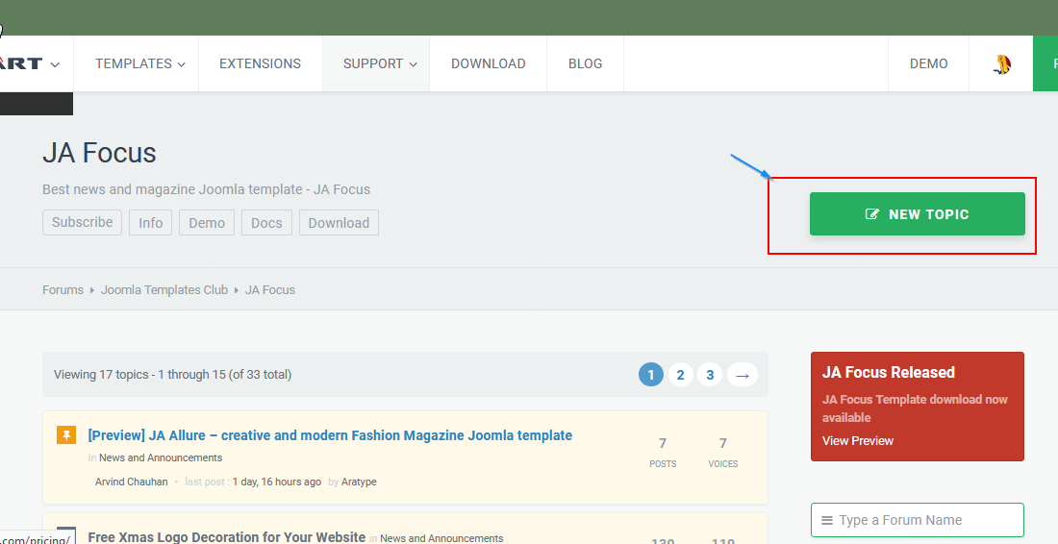This screenshot has width=1058, height=544.
Task: Open News and Announcements under Allure topic
Action: tap(161, 457)
